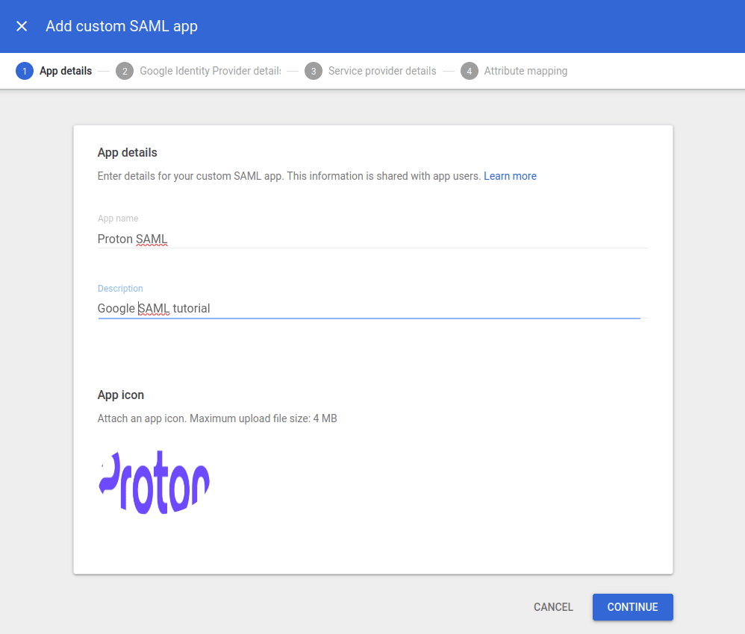Click the "App icon" heading
The width and height of the screenshot is (745, 634).
click(x=121, y=395)
